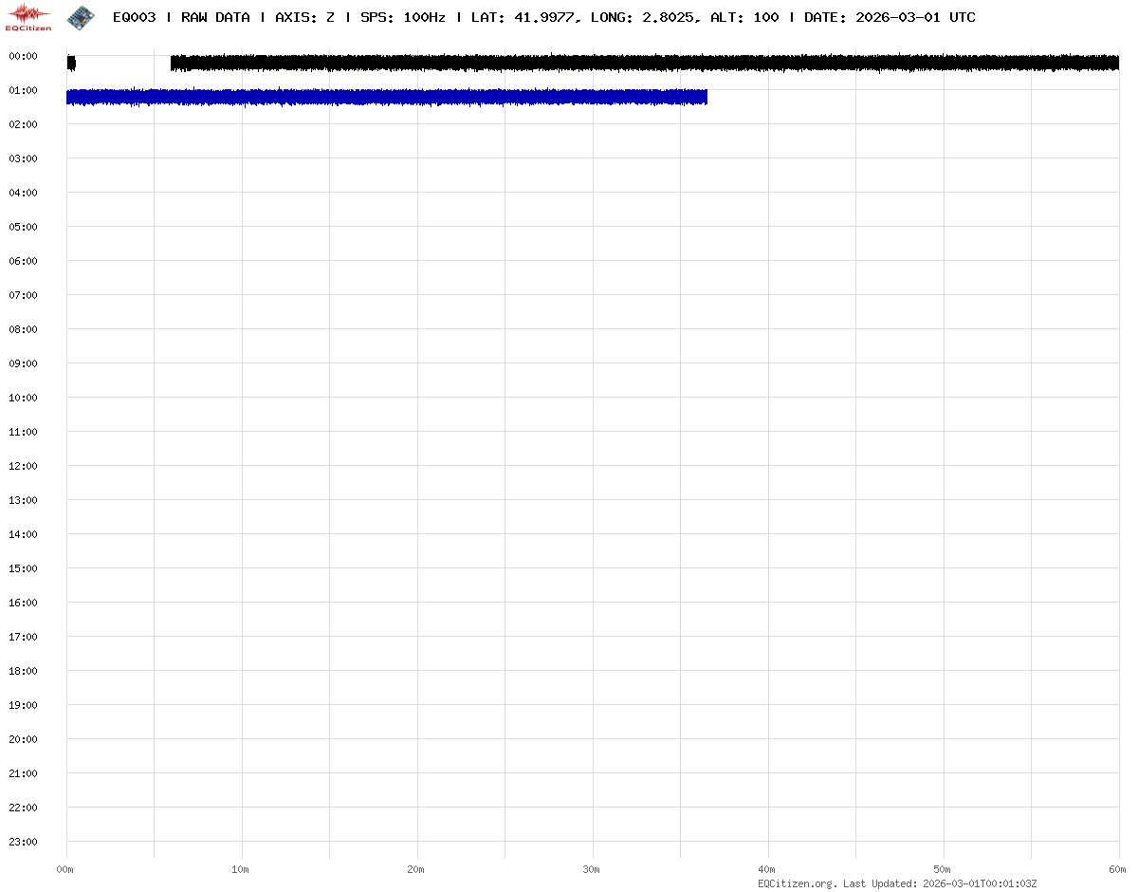
Task: Click the blue 01:00 seismic trace
Action: pos(379,97)
